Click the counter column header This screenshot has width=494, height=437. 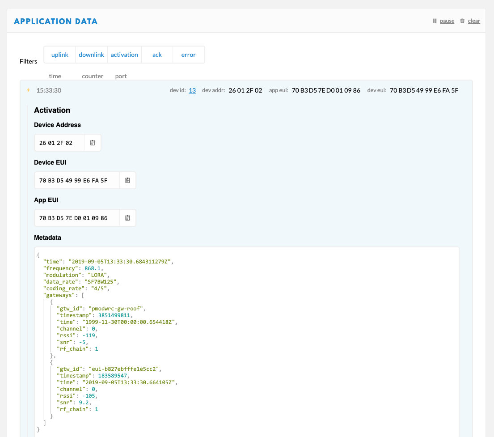pyautogui.click(x=93, y=76)
